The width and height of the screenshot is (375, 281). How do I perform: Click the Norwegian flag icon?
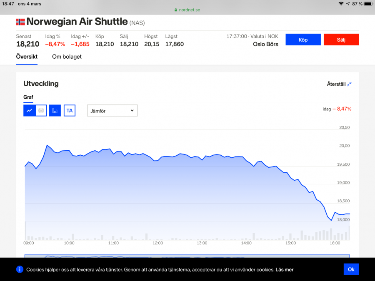(x=20, y=22)
